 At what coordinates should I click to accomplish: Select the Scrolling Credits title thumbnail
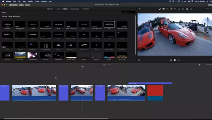click(46, 45)
